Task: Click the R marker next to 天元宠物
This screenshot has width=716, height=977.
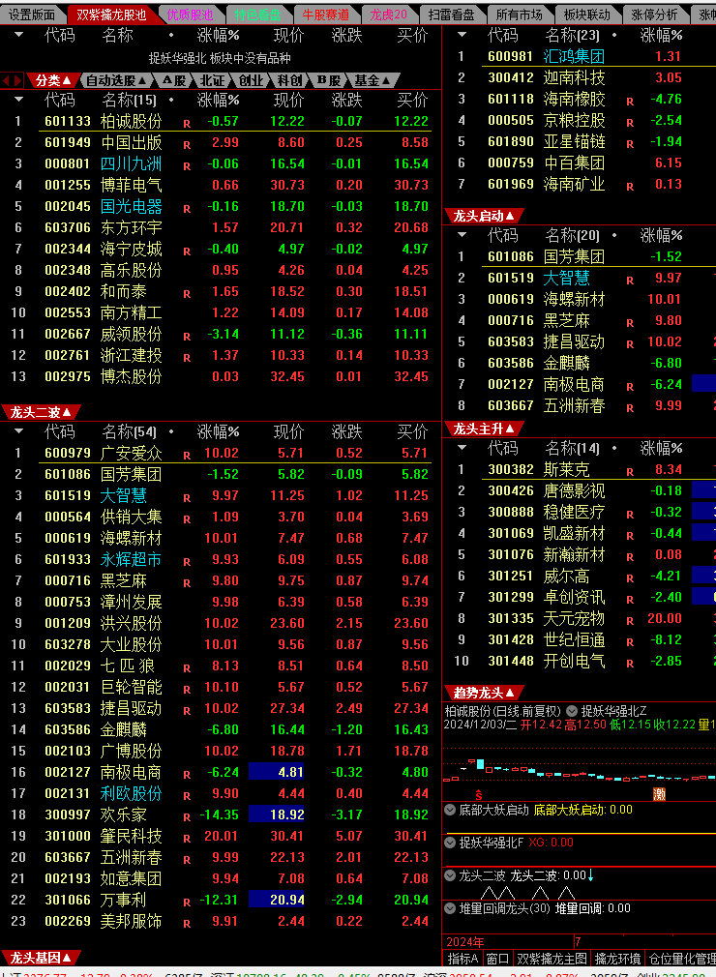Action: tap(629, 621)
